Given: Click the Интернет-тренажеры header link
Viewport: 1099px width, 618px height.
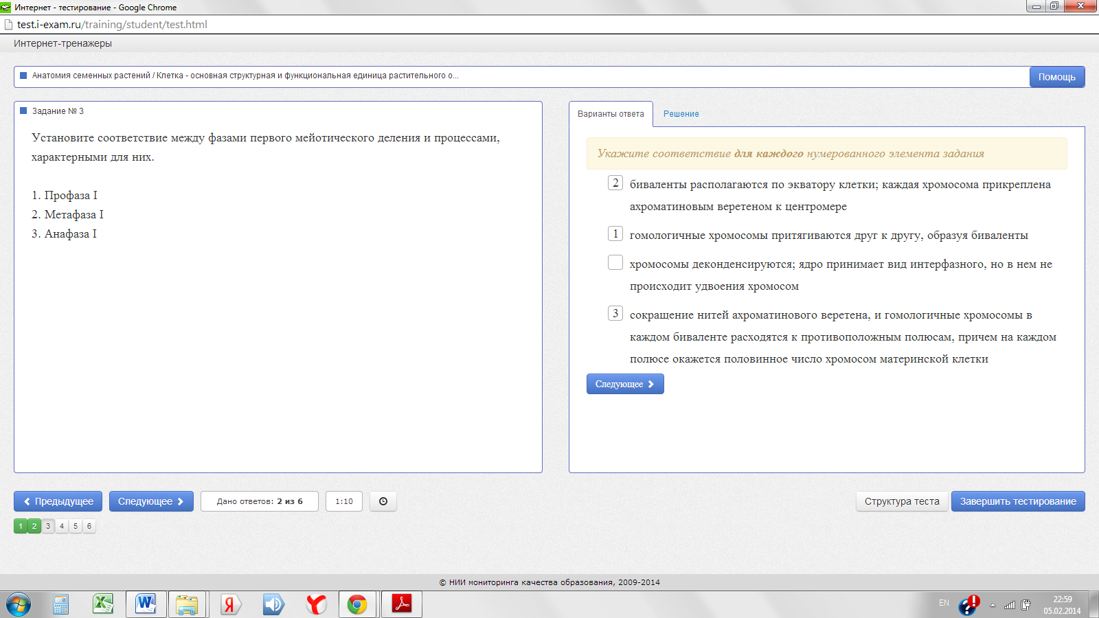Looking at the screenshot, I should tap(63, 43).
